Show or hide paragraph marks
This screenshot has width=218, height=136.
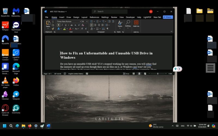pyautogui.click(x=107, y=29)
